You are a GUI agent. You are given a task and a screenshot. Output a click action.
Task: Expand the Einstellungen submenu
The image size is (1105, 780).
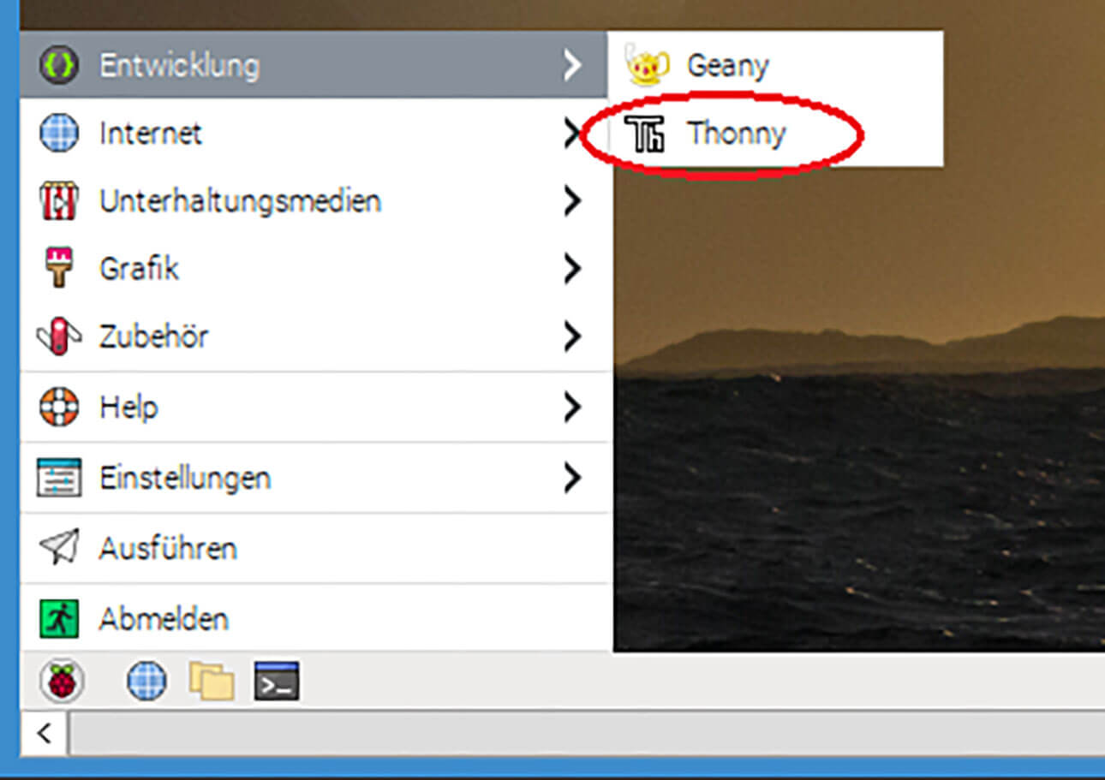pos(572,478)
